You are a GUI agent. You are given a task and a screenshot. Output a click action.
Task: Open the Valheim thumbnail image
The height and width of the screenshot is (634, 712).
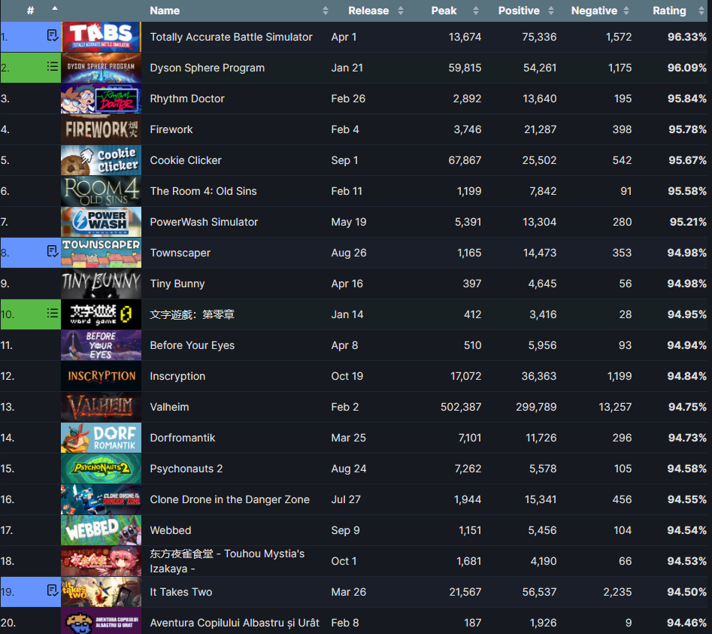[101, 407]
